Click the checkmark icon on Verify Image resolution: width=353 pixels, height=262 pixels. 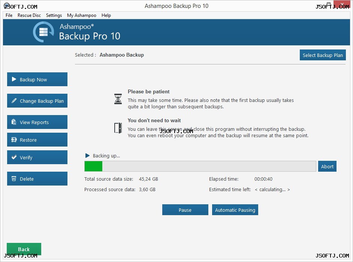click(14, 157)
